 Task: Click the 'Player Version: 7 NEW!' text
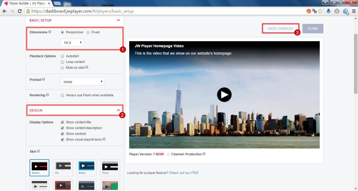(x=147, y=154)
